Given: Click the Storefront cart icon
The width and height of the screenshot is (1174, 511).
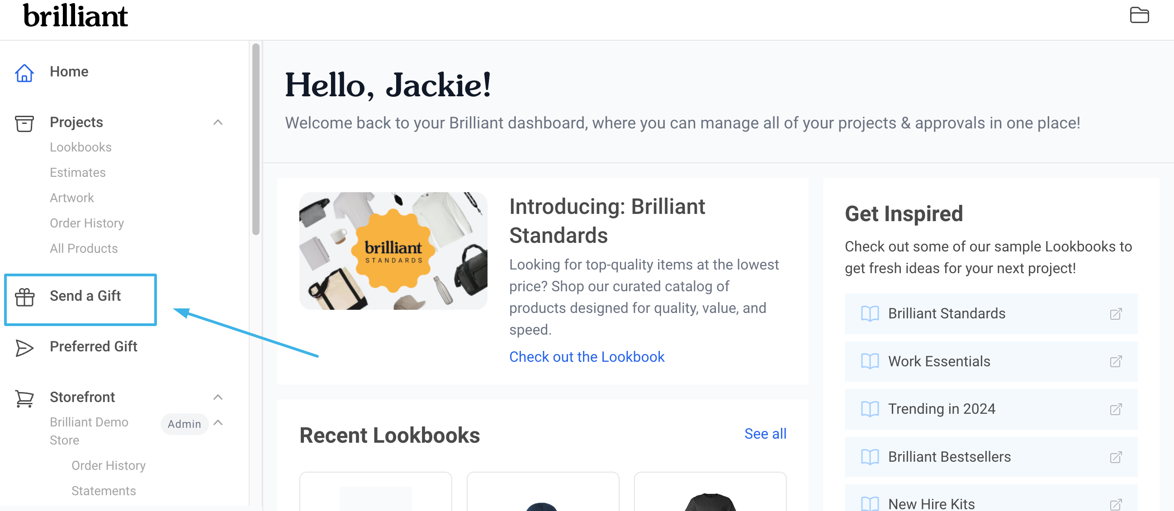Looking at the screenshot, I should pyautogui.click(x=24, y=398).
